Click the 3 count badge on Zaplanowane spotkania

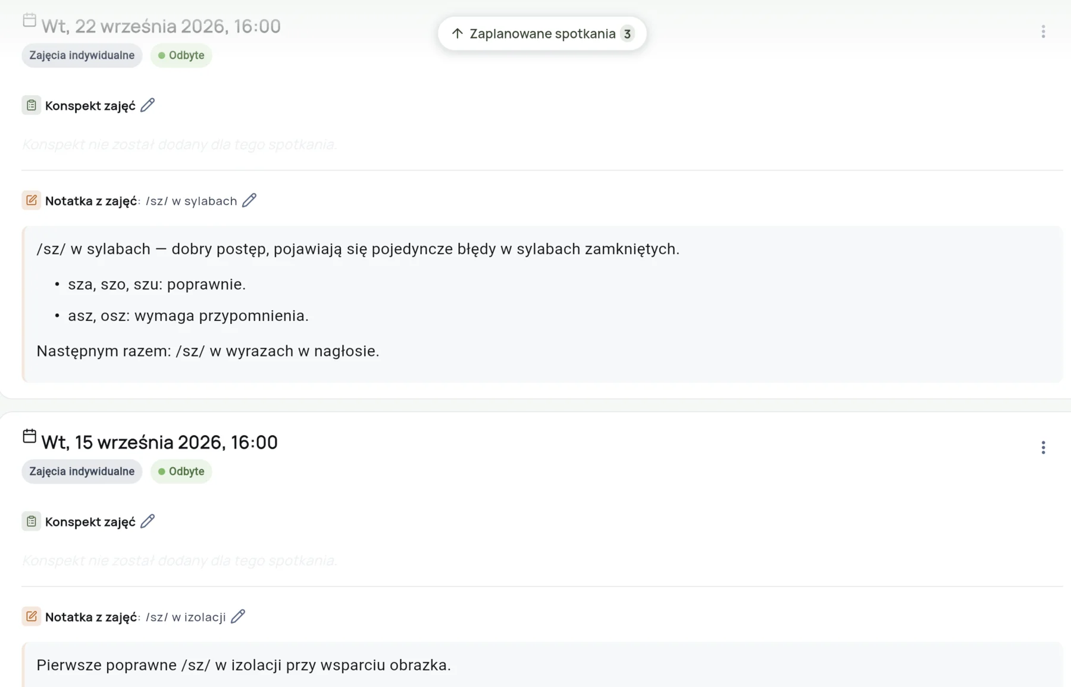click(627, 34)
